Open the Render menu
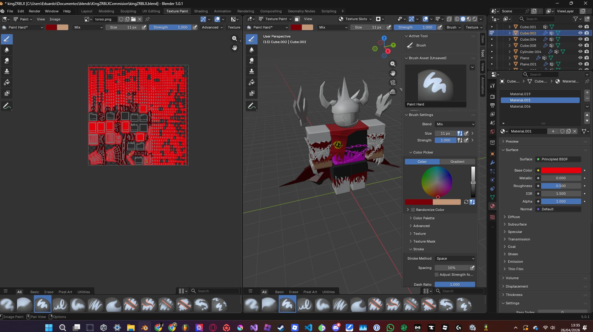Image resolution: width=593 pixels, height=332 pixels. (34, 11)
